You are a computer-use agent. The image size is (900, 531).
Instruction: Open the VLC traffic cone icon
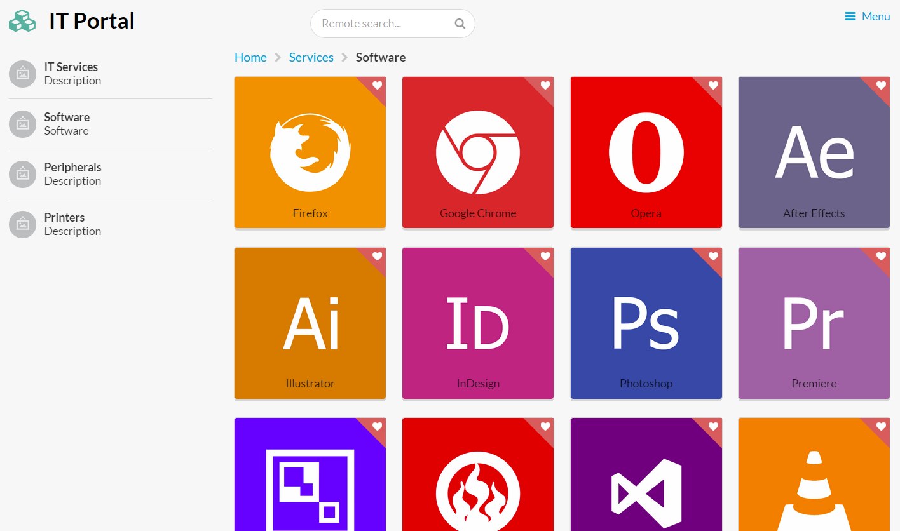[x=814, y=489]
